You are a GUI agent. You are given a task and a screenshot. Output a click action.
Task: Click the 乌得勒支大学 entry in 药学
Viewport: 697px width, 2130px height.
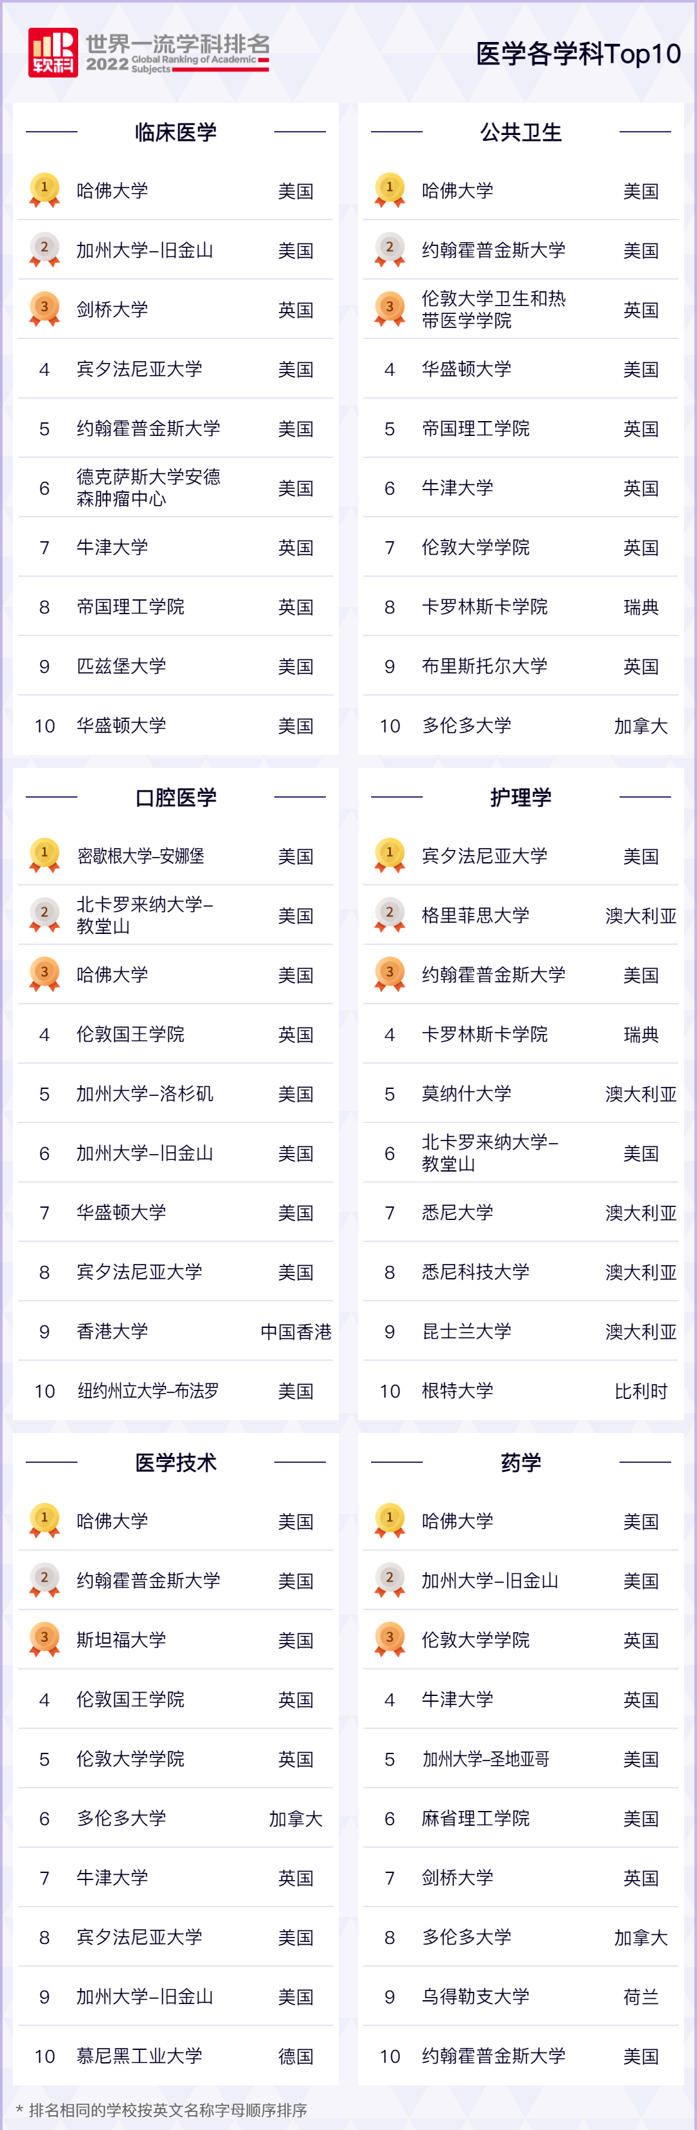click(x=476, y=1996)
